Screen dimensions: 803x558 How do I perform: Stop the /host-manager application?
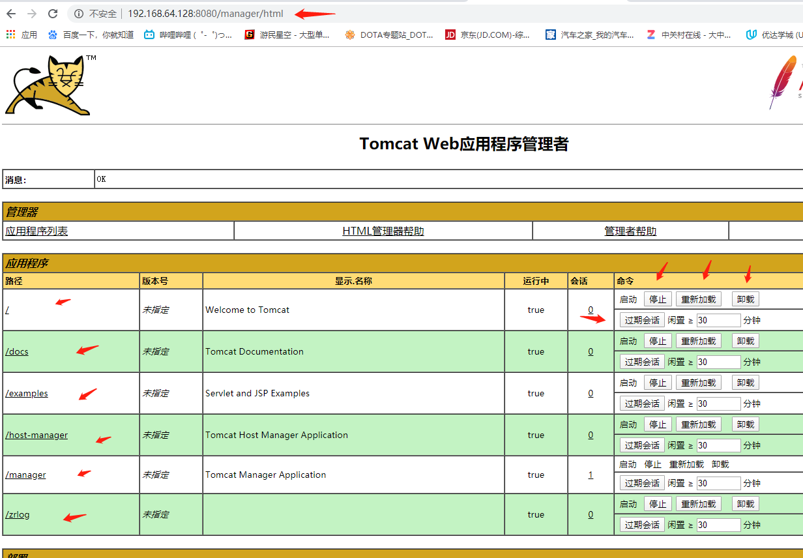658,424
